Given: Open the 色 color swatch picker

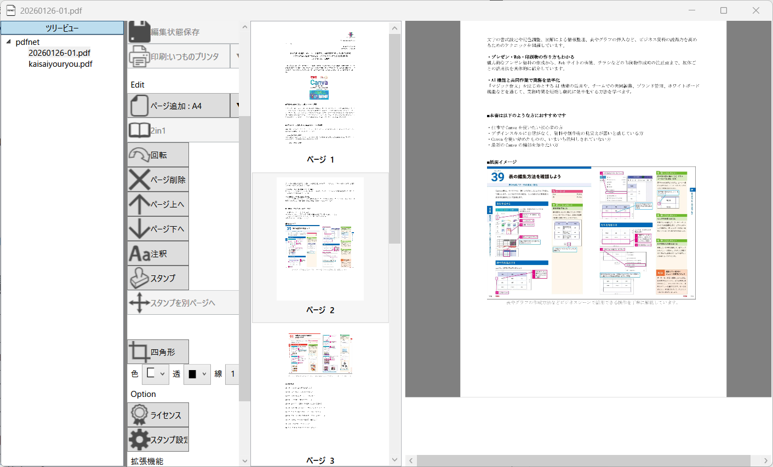Looking at the screenshot, I should (x=155, y=374).
